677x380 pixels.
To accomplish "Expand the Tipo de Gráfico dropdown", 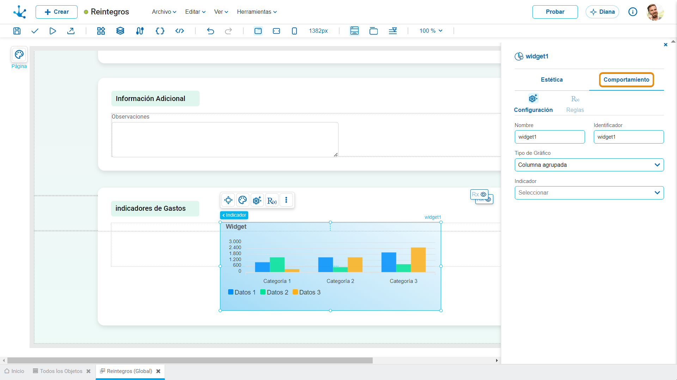I will pos(589,165).
